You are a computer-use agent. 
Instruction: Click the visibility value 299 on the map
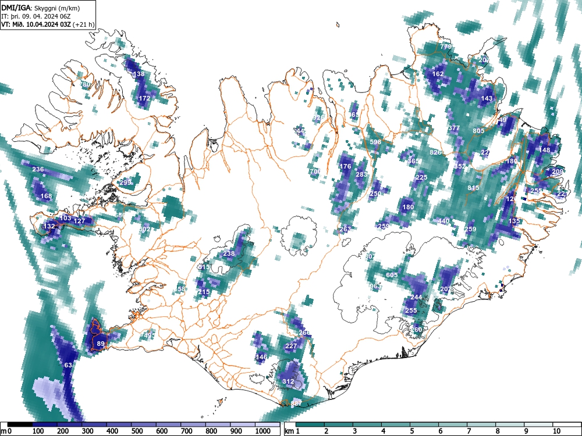[126, 183]
